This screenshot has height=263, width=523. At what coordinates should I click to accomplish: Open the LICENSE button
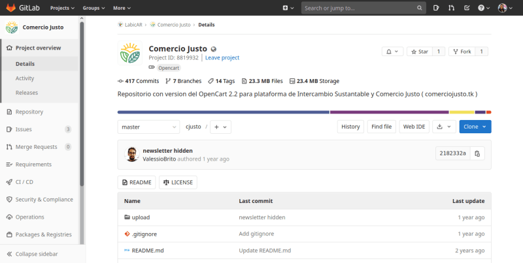click(x=178, y=183)
